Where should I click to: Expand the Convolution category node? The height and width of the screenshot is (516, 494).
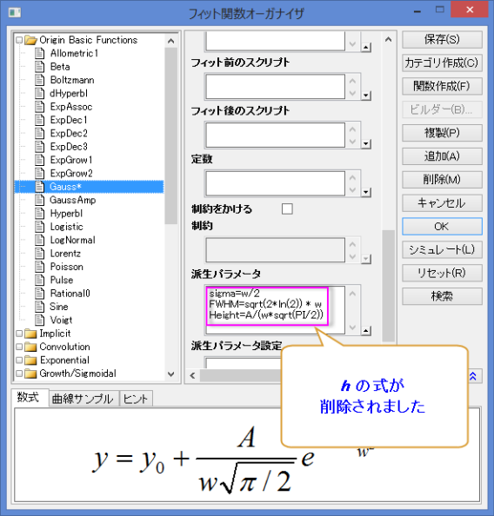[x=19, y=347]
